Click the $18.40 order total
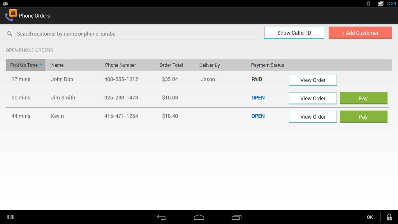The image size is (398, 224). coord(170,116)
